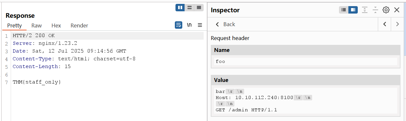
Task: Collapse all Inspector sections
Action: 375,10
